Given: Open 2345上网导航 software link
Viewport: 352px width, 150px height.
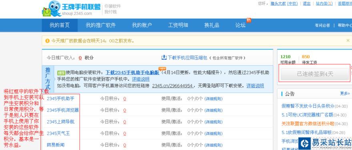Looking at the screenshot, I should [x=60, y=122].
